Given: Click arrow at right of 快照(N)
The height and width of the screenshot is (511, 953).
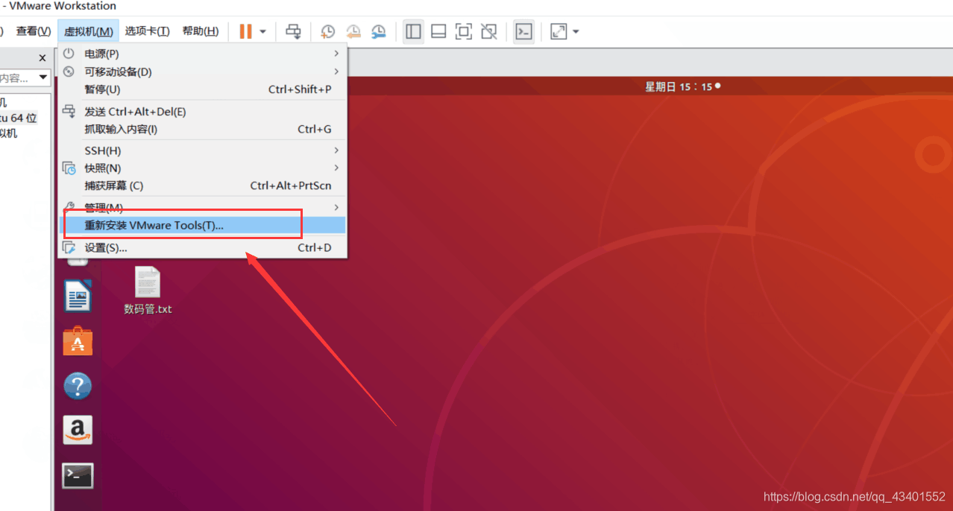Looking at the screenshot, I should [336, 168].
